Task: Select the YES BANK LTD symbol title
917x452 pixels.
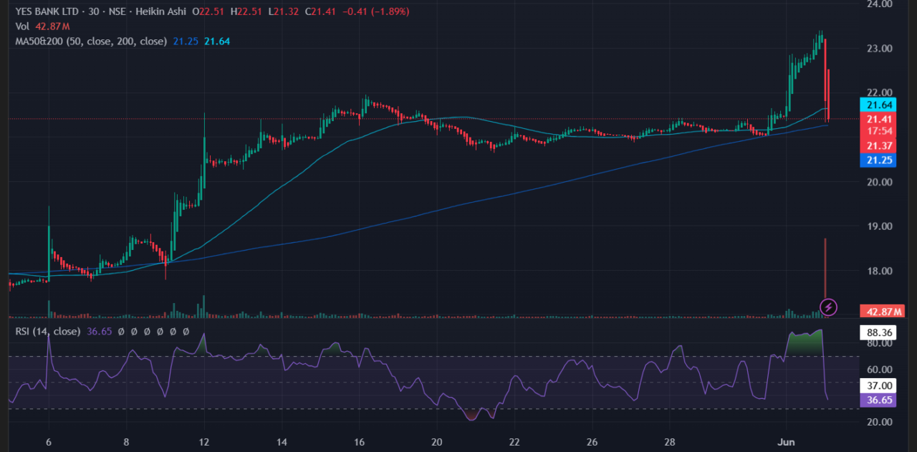Action: [x=47, y=11]
